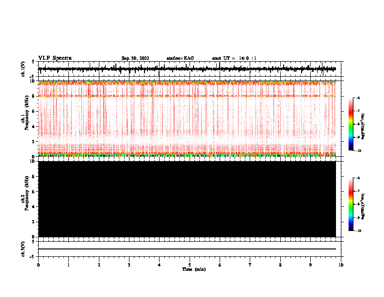Click '-6' on the ch.1 color scale
Image resolution: width=384 pixels, height=297 pixels.
(x=358, y=98)
